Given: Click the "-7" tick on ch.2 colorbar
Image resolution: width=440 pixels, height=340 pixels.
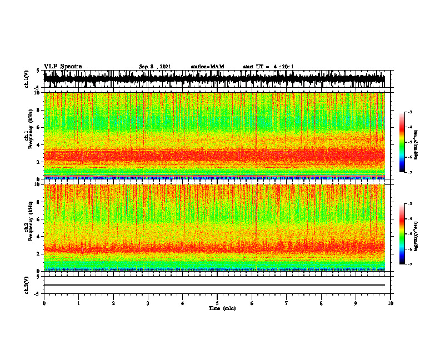Looking at the screenshot, I should click(x=409, y=264).
